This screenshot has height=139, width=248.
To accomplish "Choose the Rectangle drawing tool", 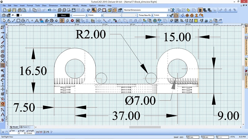I will coord(18,21).
